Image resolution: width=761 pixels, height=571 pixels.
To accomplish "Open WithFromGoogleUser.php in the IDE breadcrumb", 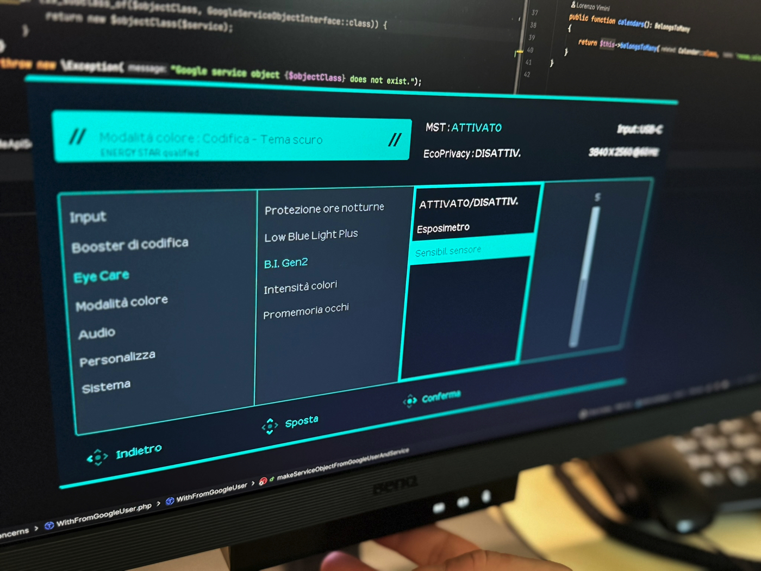I will click(x=104, y=515).
